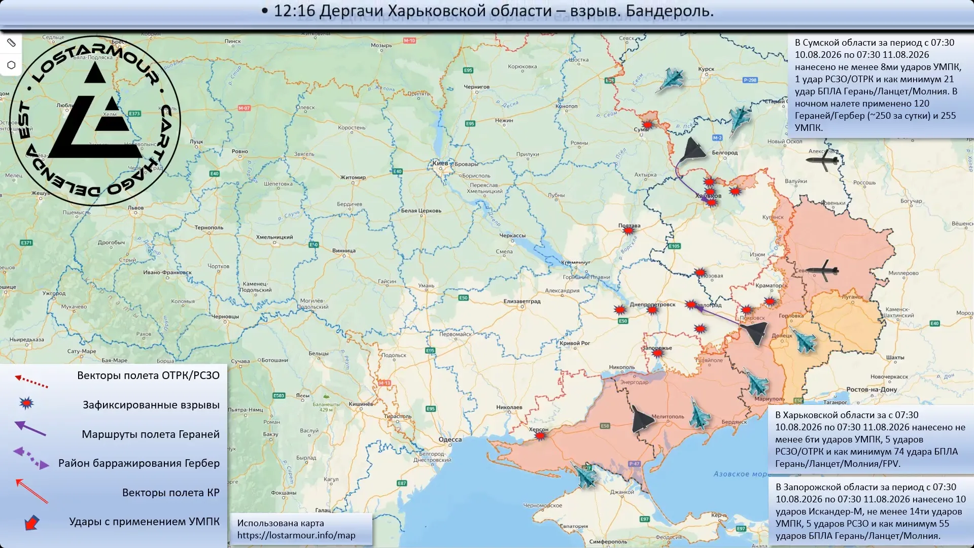Click the Харьковская область report text box
This screenshot has width=974, height=548.
tap(871, 439)
